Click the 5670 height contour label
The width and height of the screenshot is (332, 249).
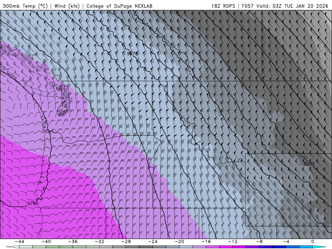click(132, 54)
